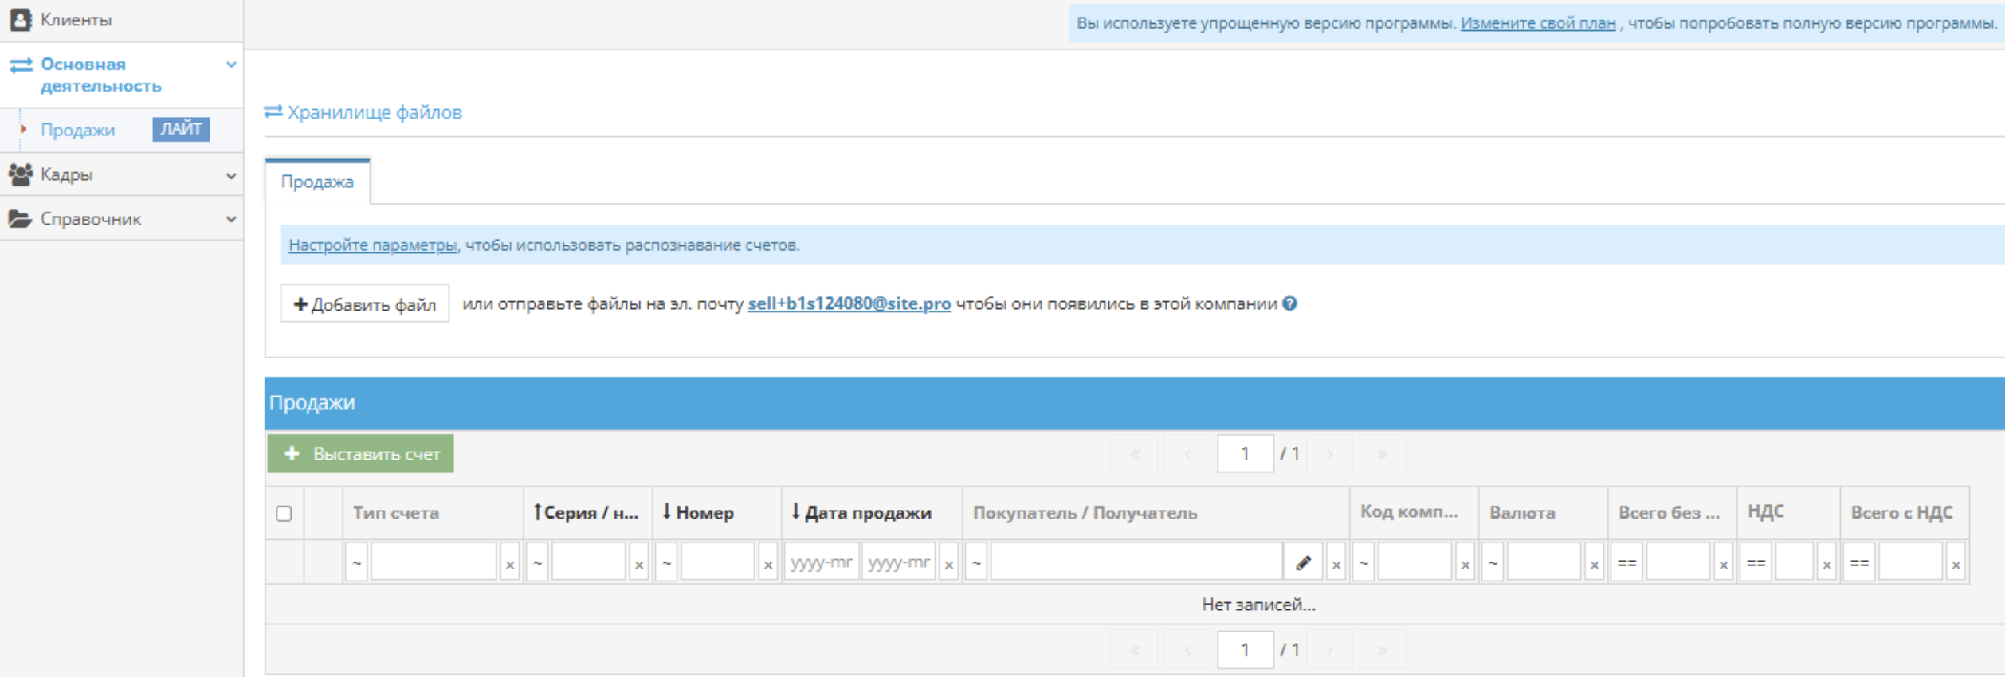
Task: Click the Валюта filter input
Action: (1544, 563)
